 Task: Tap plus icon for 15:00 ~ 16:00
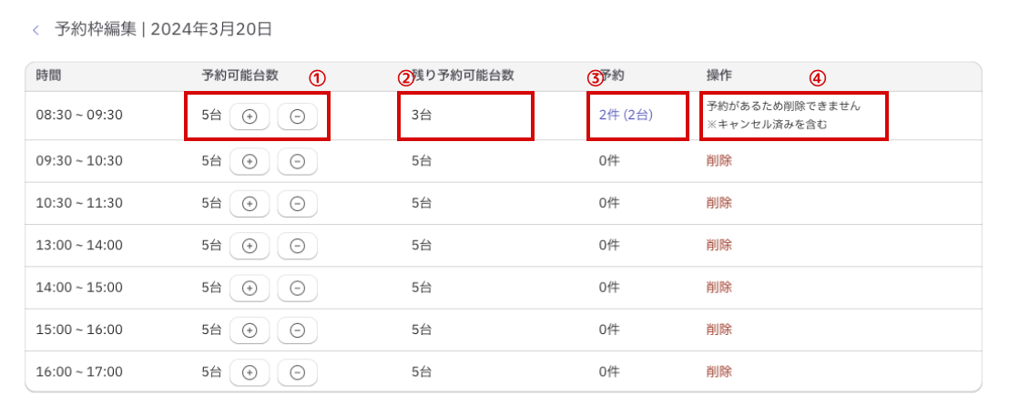tap(250, 330)
